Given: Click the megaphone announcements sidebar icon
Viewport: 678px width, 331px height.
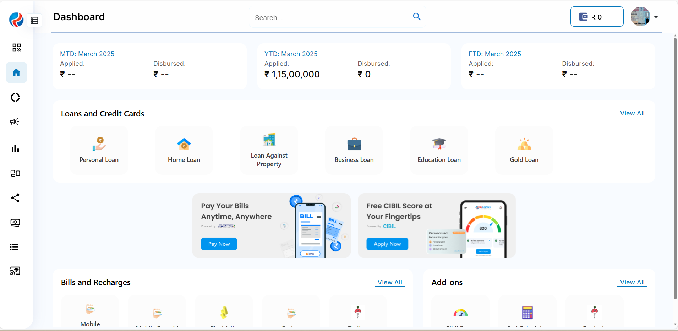Looking at the screenshot, I should [15, 122].
